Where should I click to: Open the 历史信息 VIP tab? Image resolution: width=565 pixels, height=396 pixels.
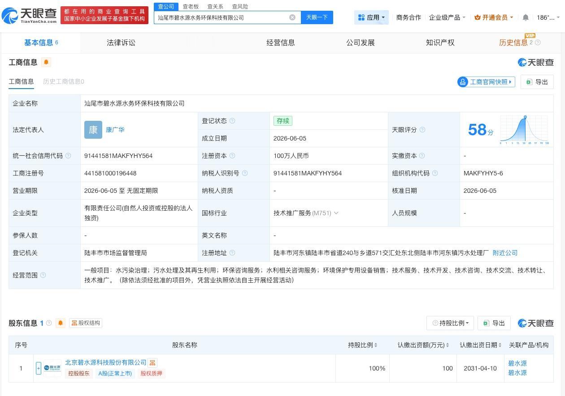(x=513, y=43)
